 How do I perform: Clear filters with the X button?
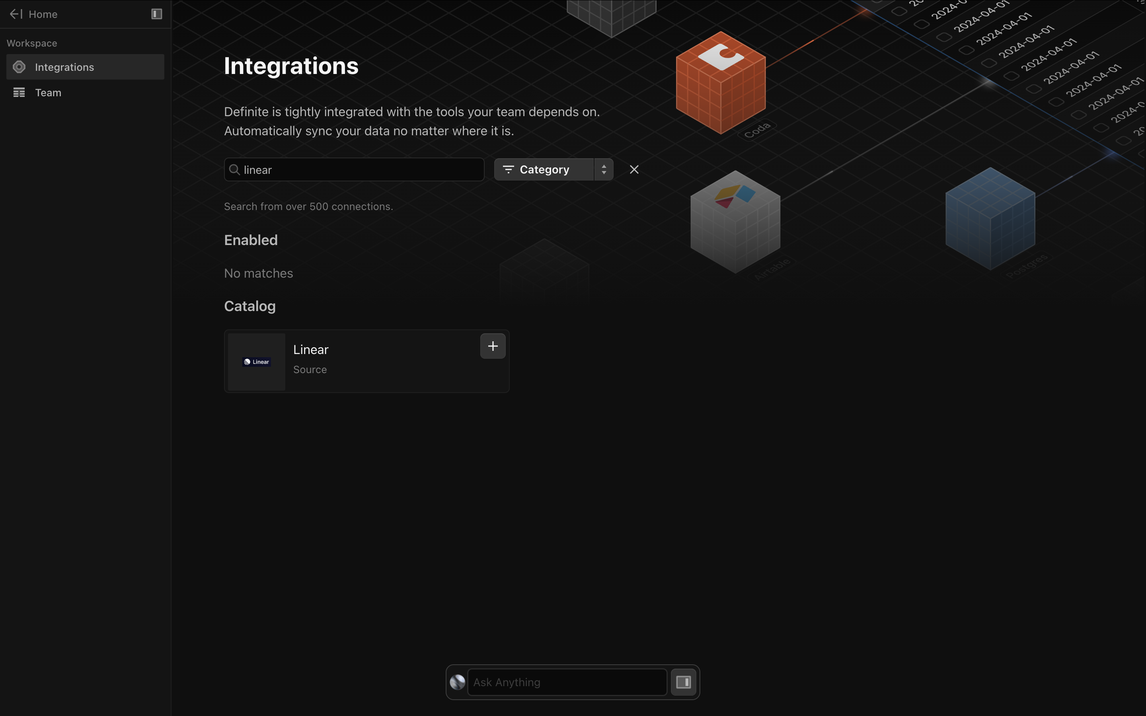pyautogui.click(x=634, y=169)
